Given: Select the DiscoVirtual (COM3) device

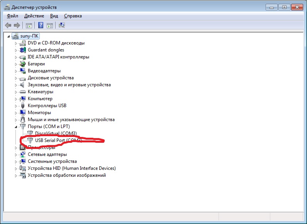Looking at the screenshot, I should [x=58, y=133].
